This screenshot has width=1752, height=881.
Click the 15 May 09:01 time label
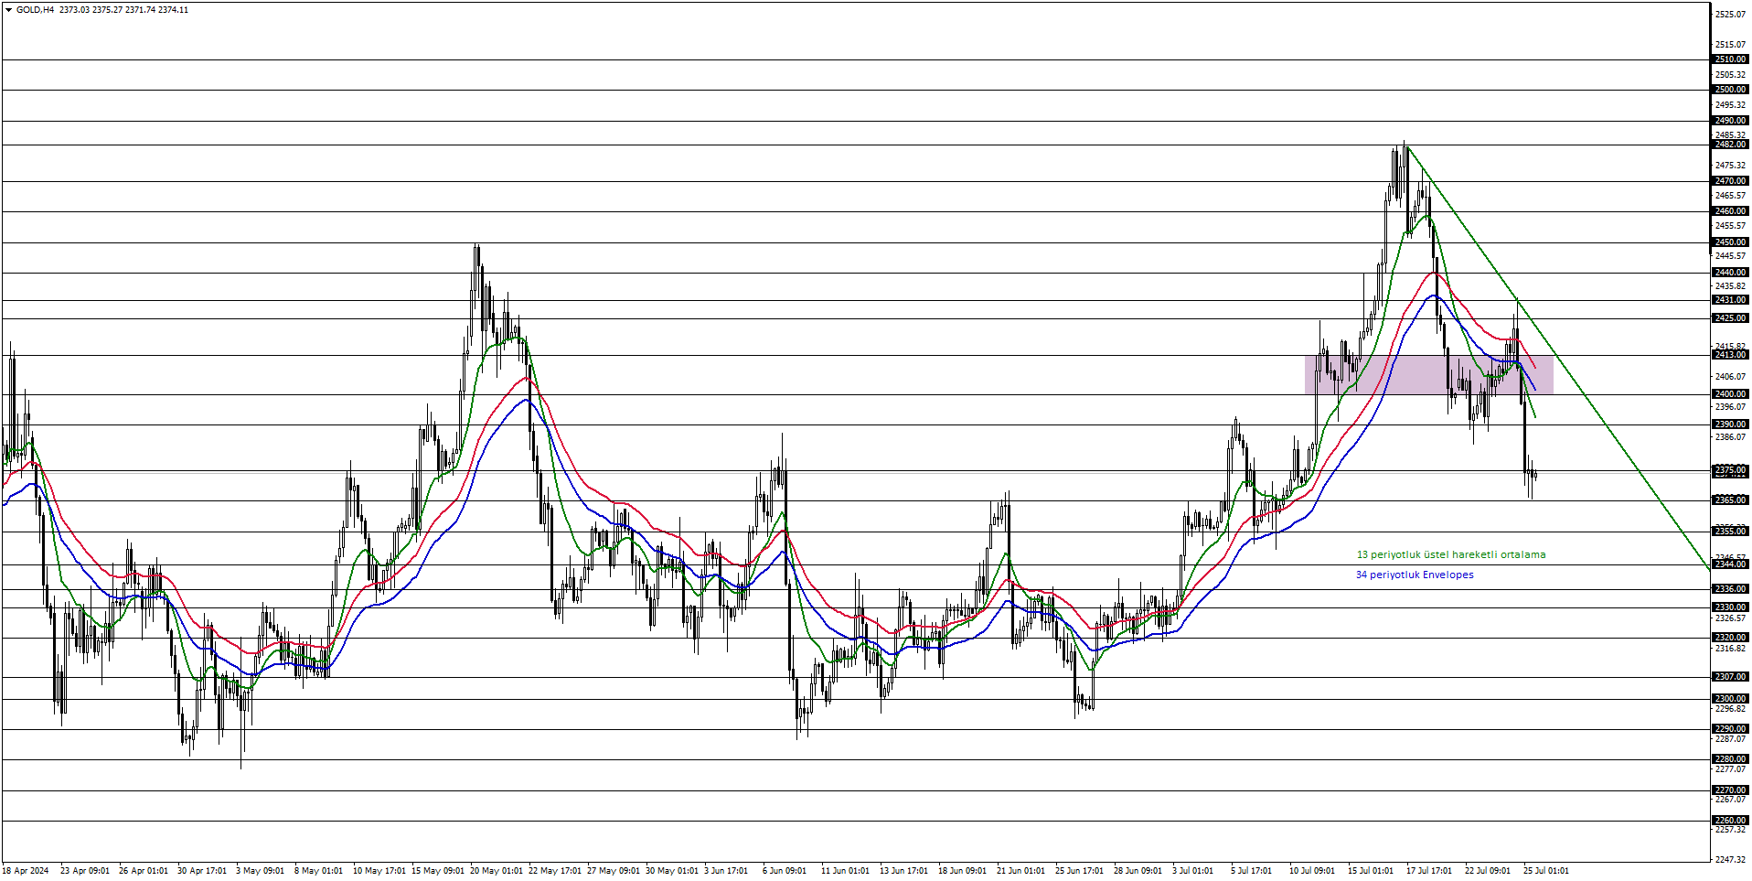pyautogui.click(x=438, y=871)
